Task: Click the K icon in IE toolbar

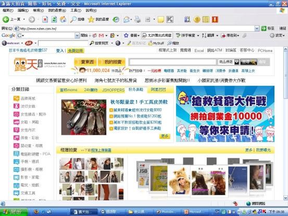Action: 170,19
